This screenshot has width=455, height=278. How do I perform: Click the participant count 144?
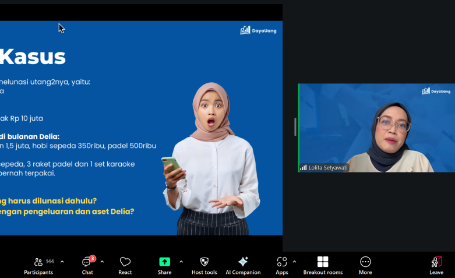coord(50,261)
